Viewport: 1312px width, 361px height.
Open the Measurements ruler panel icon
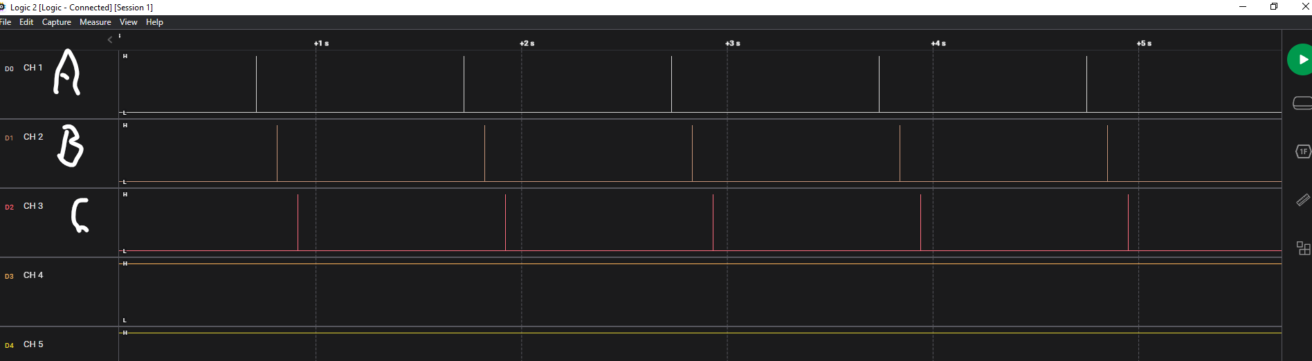(x=1303, y=200)
